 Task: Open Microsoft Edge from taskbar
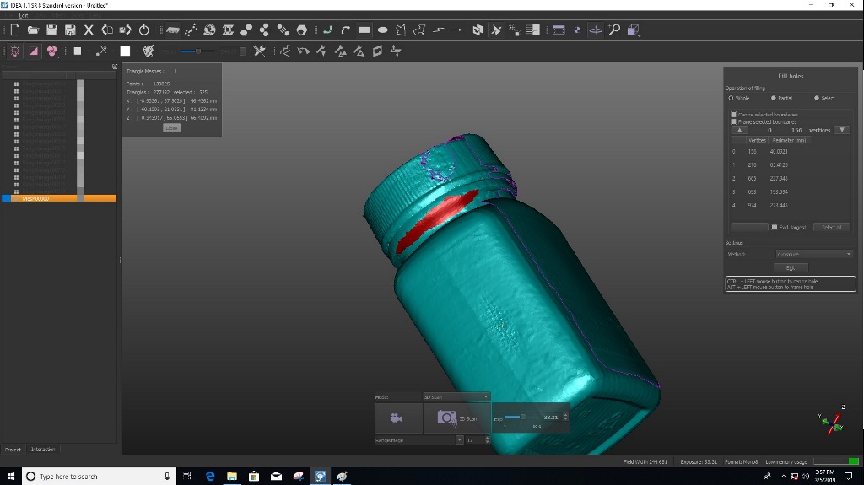pyautogui.click(x=210, y=477)
